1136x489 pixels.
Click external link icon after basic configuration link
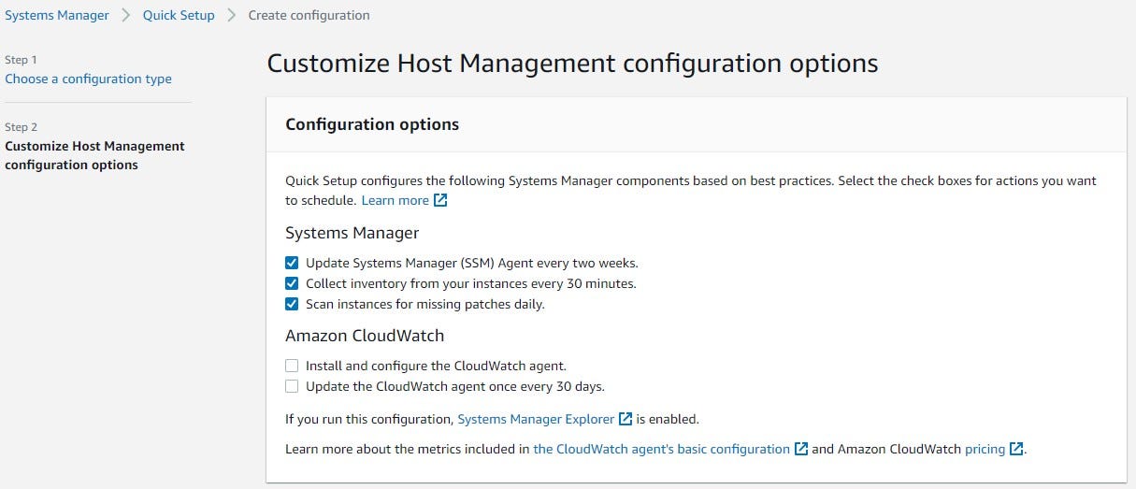coord(800,449)
